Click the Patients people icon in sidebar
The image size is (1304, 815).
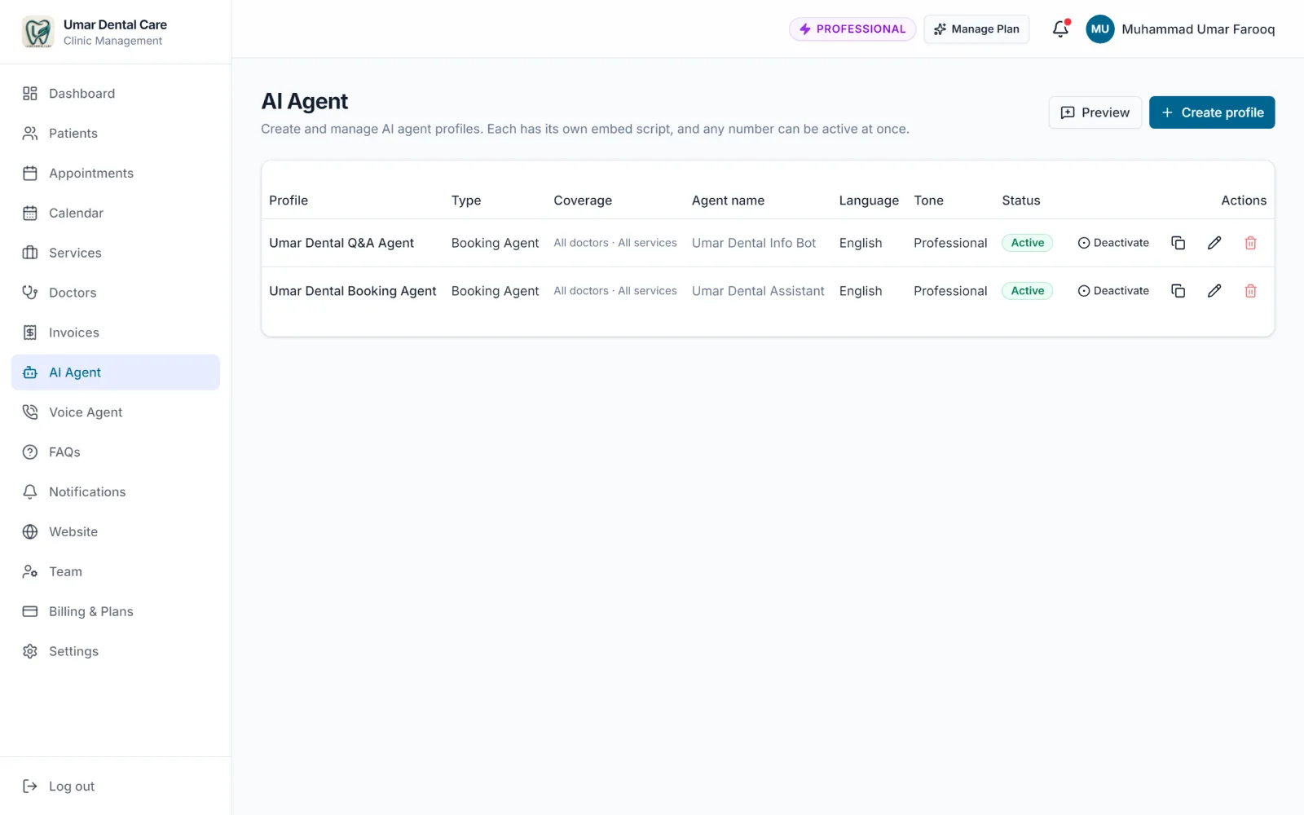coord(30,134)
